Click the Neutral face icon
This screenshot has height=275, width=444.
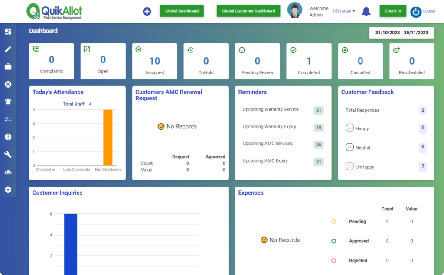(x=349, y=147)
